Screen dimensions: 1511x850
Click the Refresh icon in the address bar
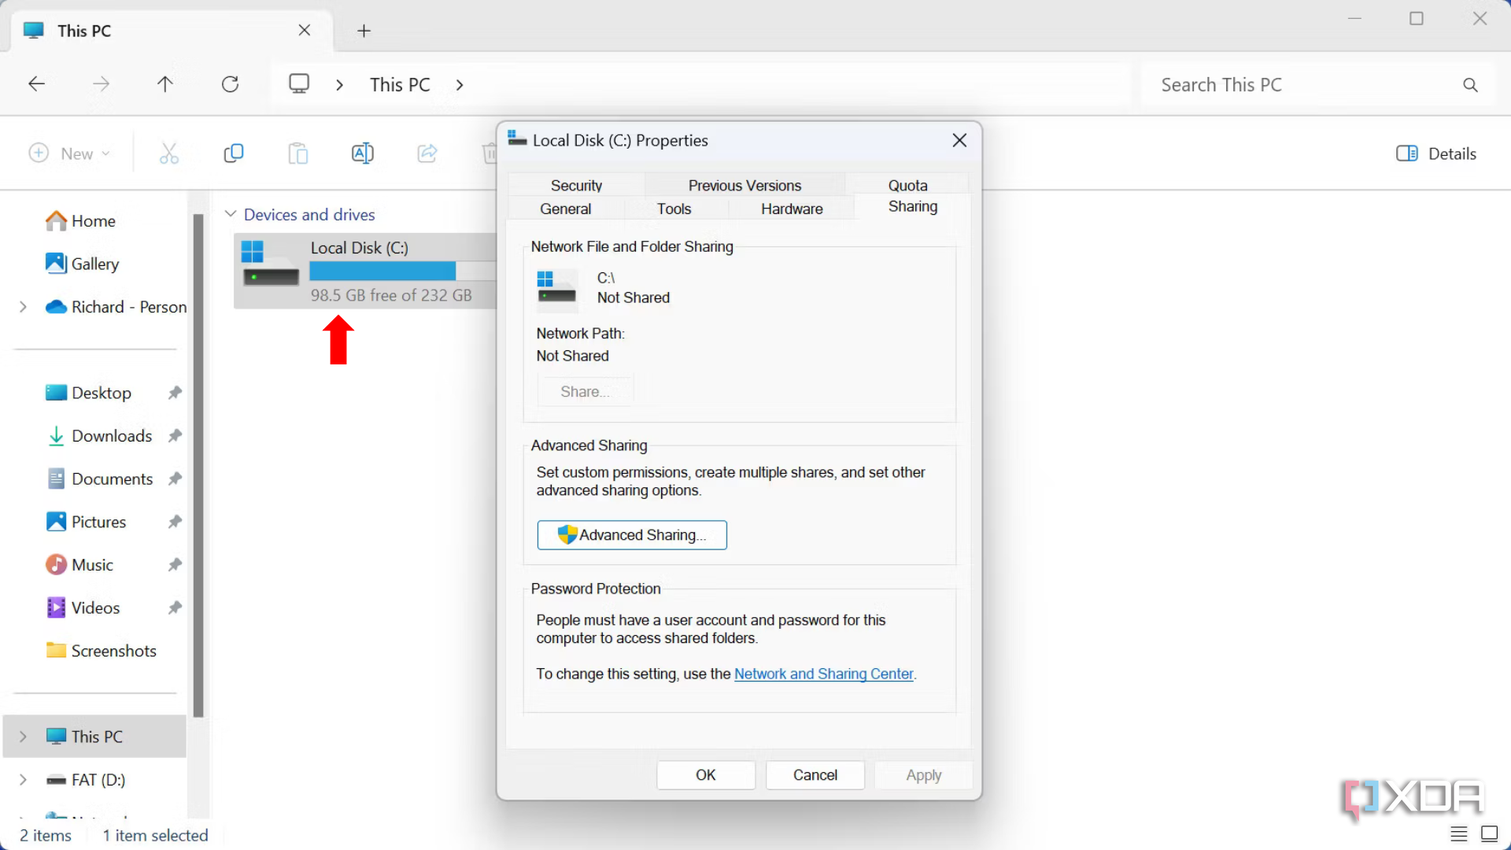[230, 84]
